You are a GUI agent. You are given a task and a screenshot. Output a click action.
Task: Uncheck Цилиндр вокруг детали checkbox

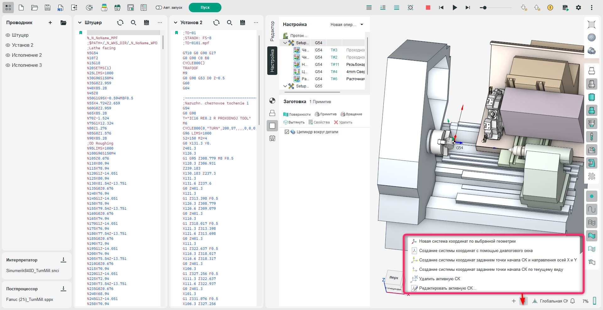click(x=287, y=132)
